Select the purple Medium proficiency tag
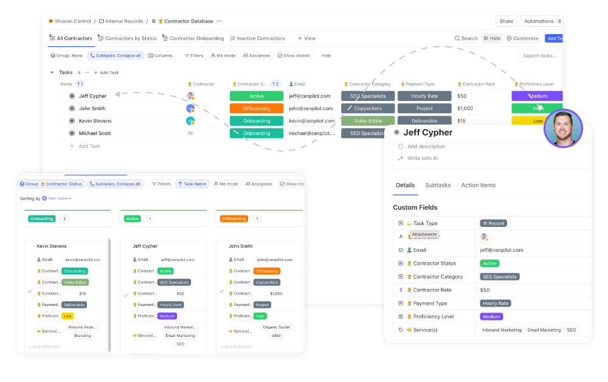Viewport: 608px width, 382px height. point(536,95)
